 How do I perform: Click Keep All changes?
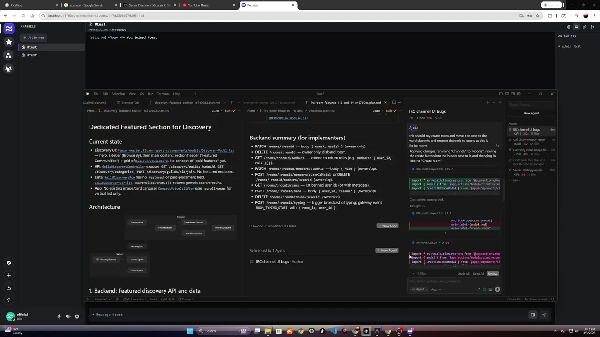coord(479,274)
